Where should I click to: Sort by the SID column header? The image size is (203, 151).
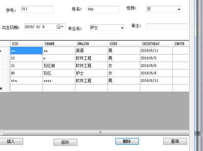(x=26, y=44)
